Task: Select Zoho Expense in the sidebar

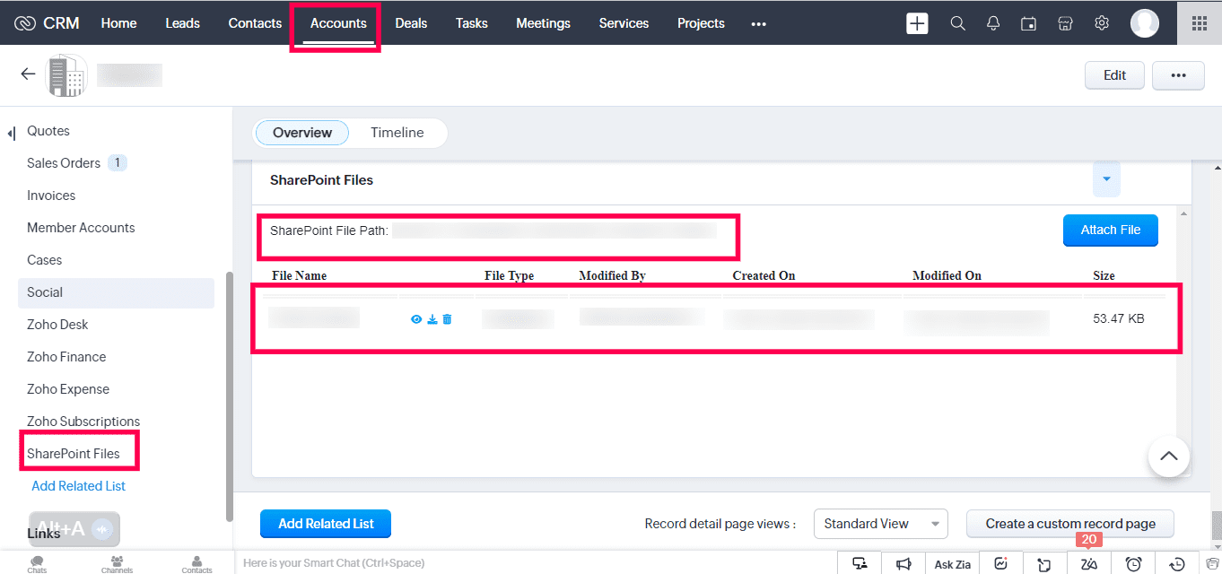Action: click(68, 389)
